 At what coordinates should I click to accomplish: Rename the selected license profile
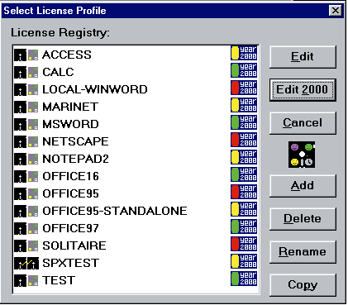click(303, 252)
